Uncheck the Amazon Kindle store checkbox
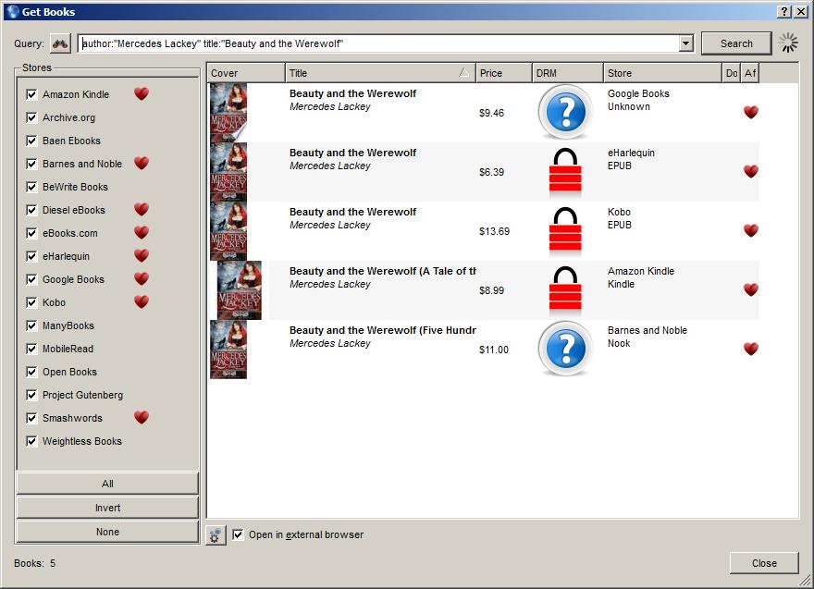Viewport: 814px width, 589px height. pyautogui.click(x=31, y=94)
